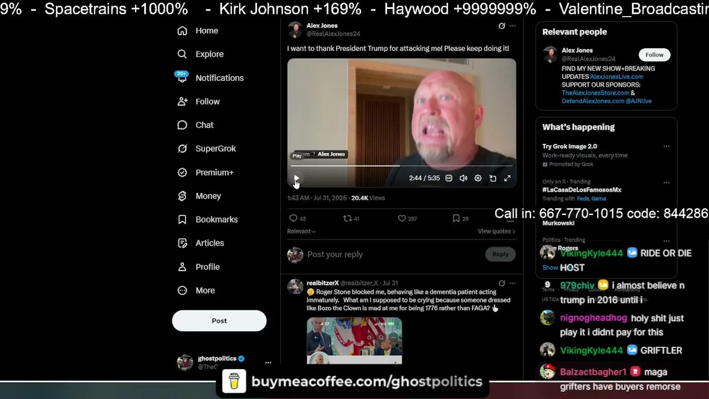Open the SuperGrok icon in sidebar
This screenshot has height=399, width=709.
tap(182, 149)
